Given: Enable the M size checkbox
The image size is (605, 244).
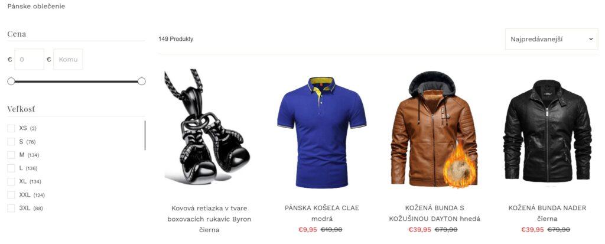Looking at the screenshot, I should point(11,155).
